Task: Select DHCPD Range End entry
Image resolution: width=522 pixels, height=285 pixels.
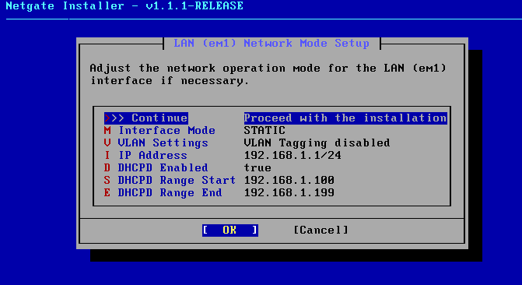Action: (x=163, y=192)
